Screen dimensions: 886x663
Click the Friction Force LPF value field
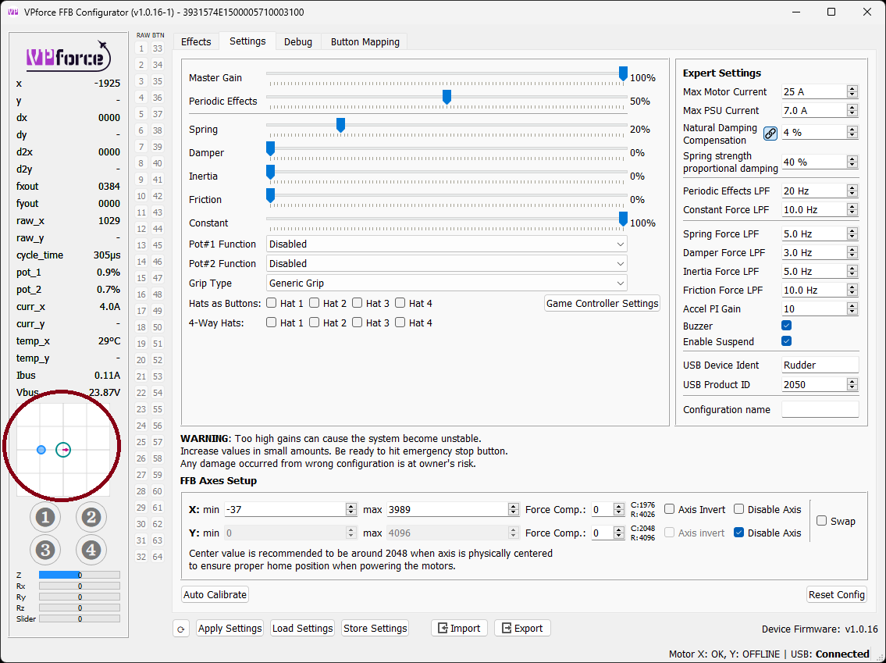[x=815, y=290]
